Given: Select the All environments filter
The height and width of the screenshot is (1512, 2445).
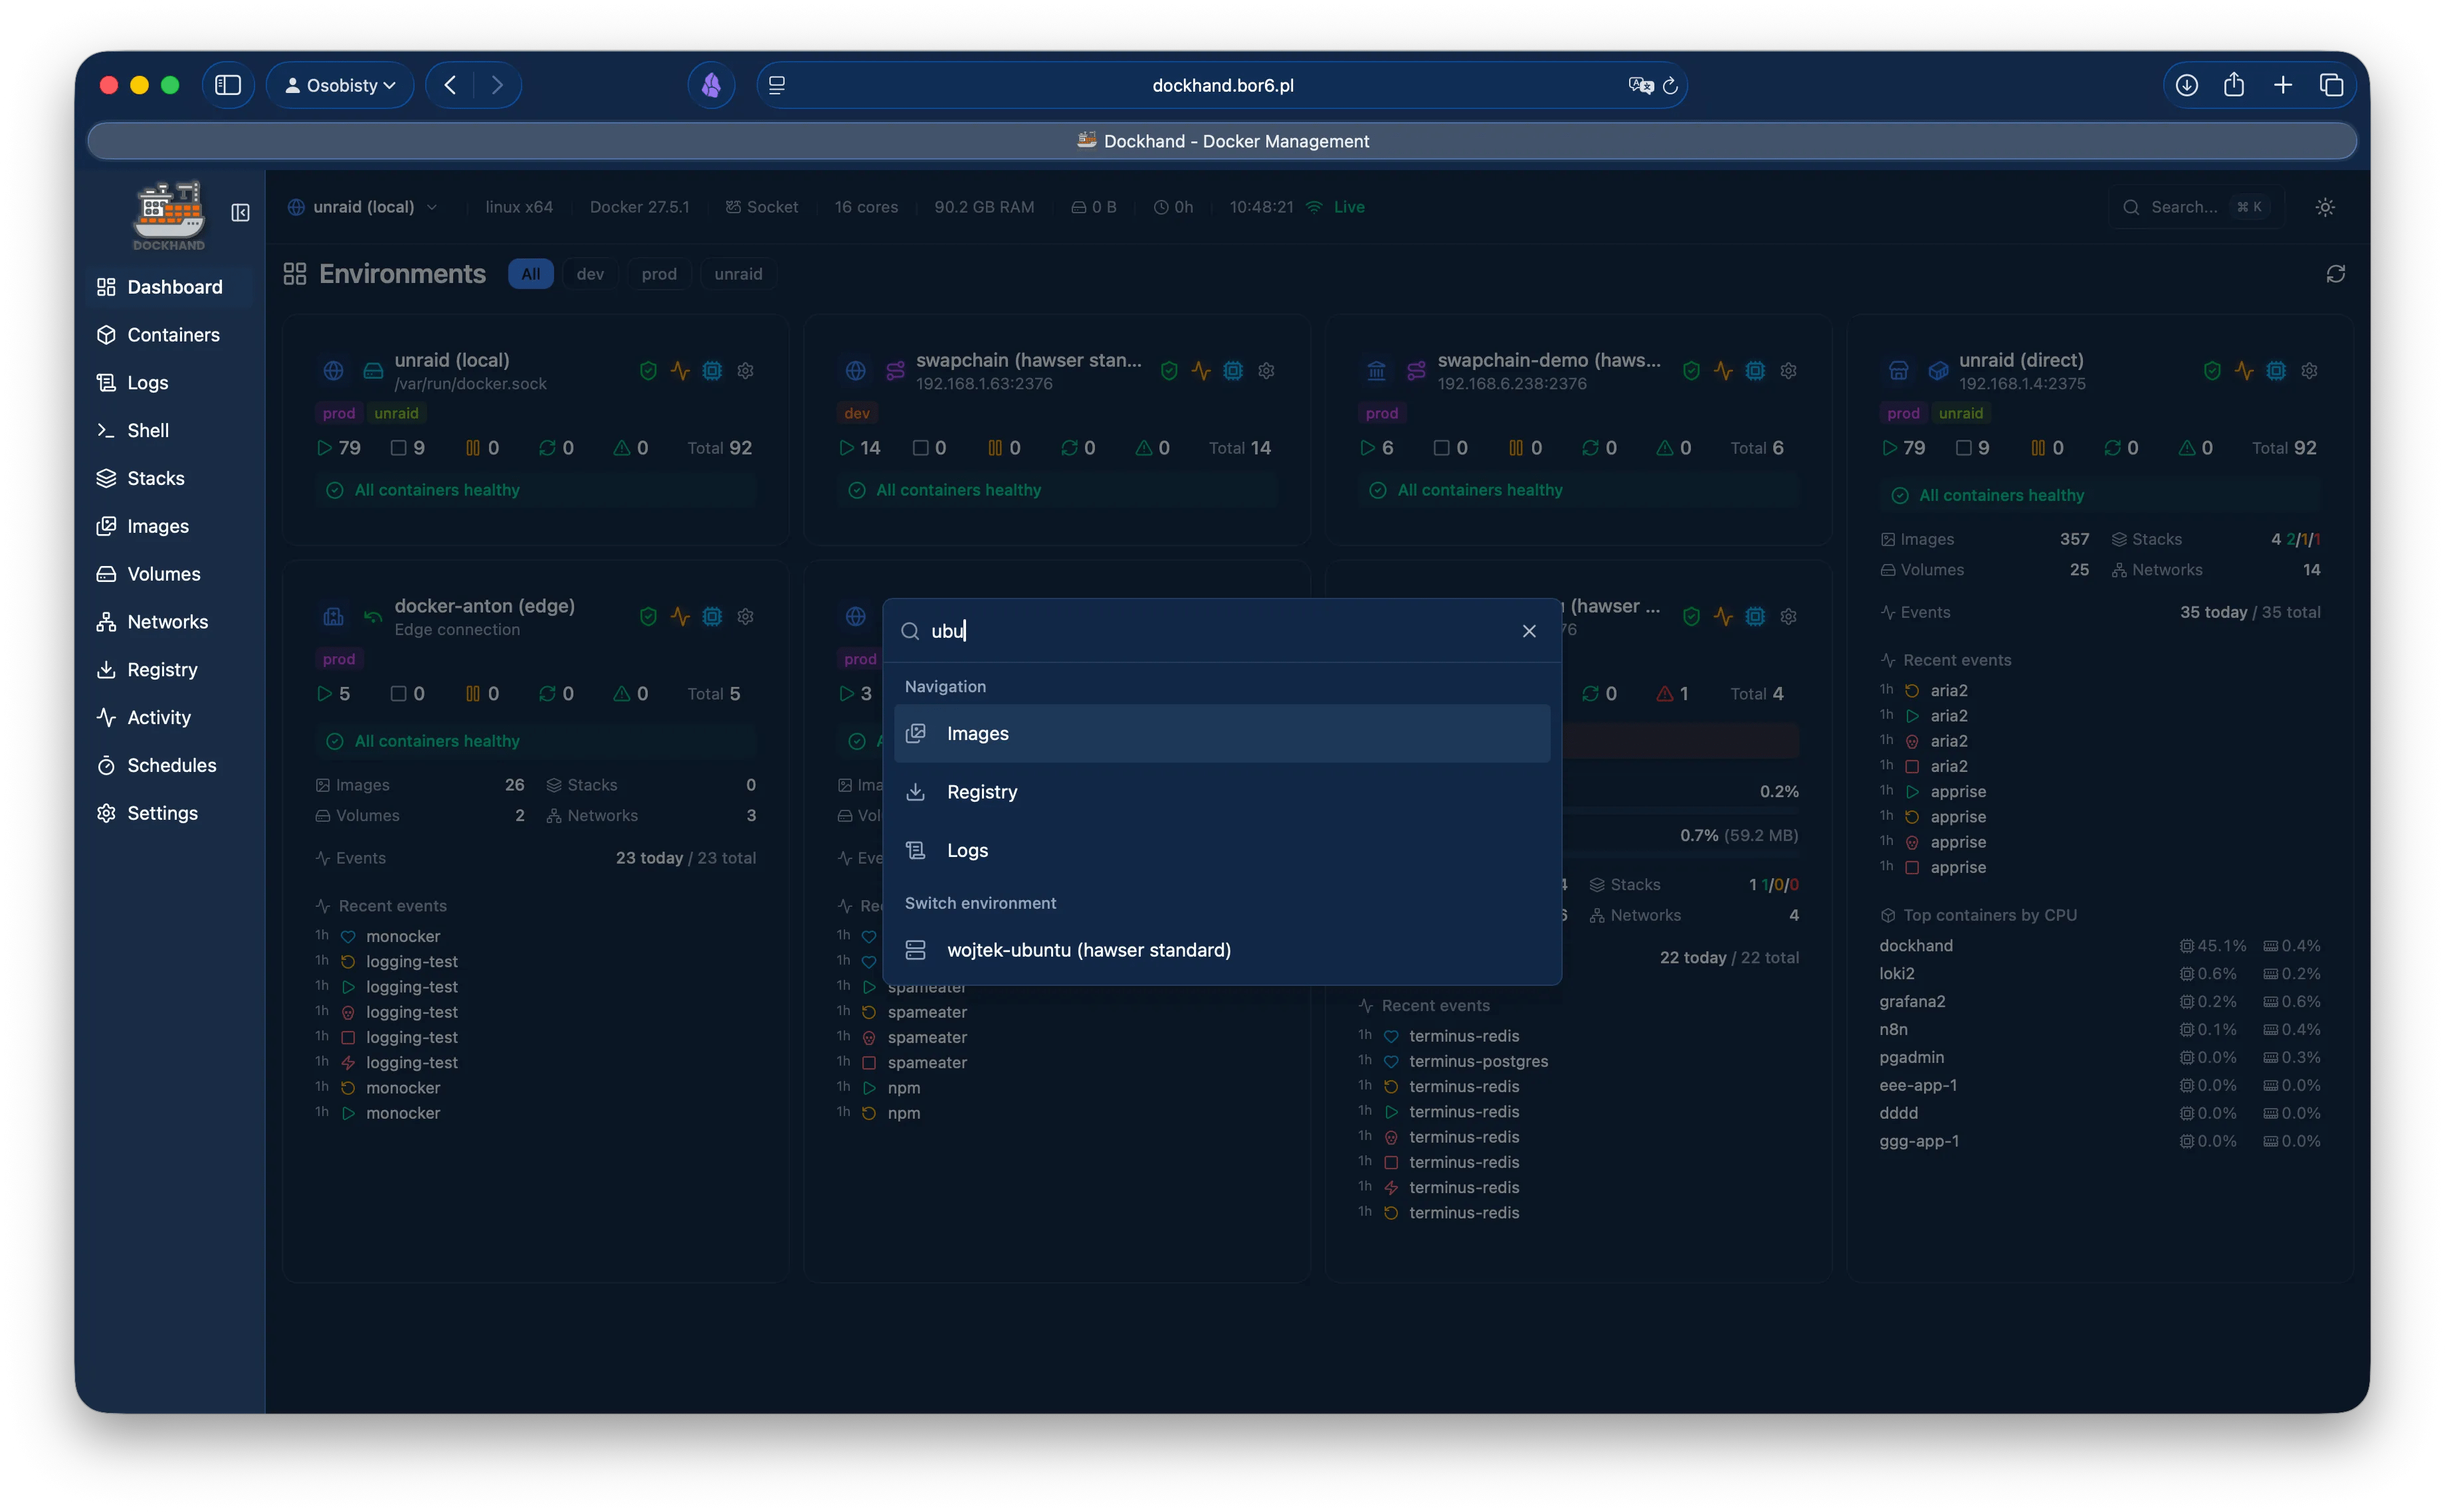Looking at the screenshot, I should point(530,274).
